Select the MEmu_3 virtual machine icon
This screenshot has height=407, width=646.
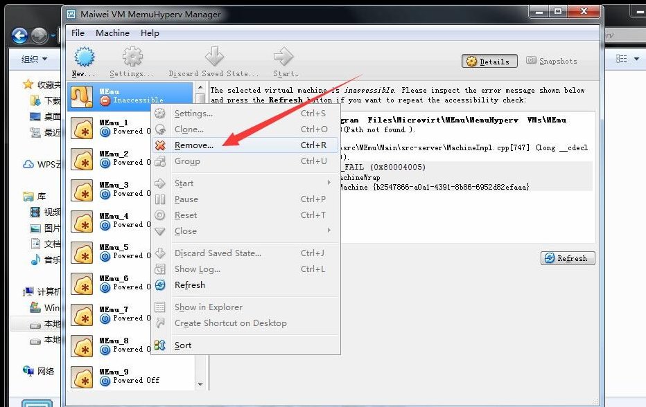pos(82,190)
